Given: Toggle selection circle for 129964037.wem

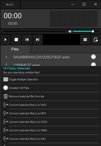Looking at the screenshot, I should 93,64.
